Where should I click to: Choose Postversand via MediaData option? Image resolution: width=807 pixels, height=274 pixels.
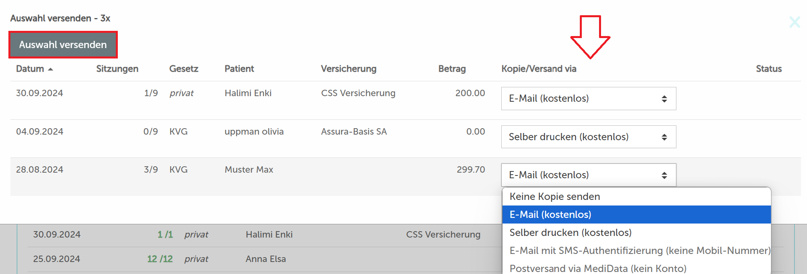tap(597, 268)
